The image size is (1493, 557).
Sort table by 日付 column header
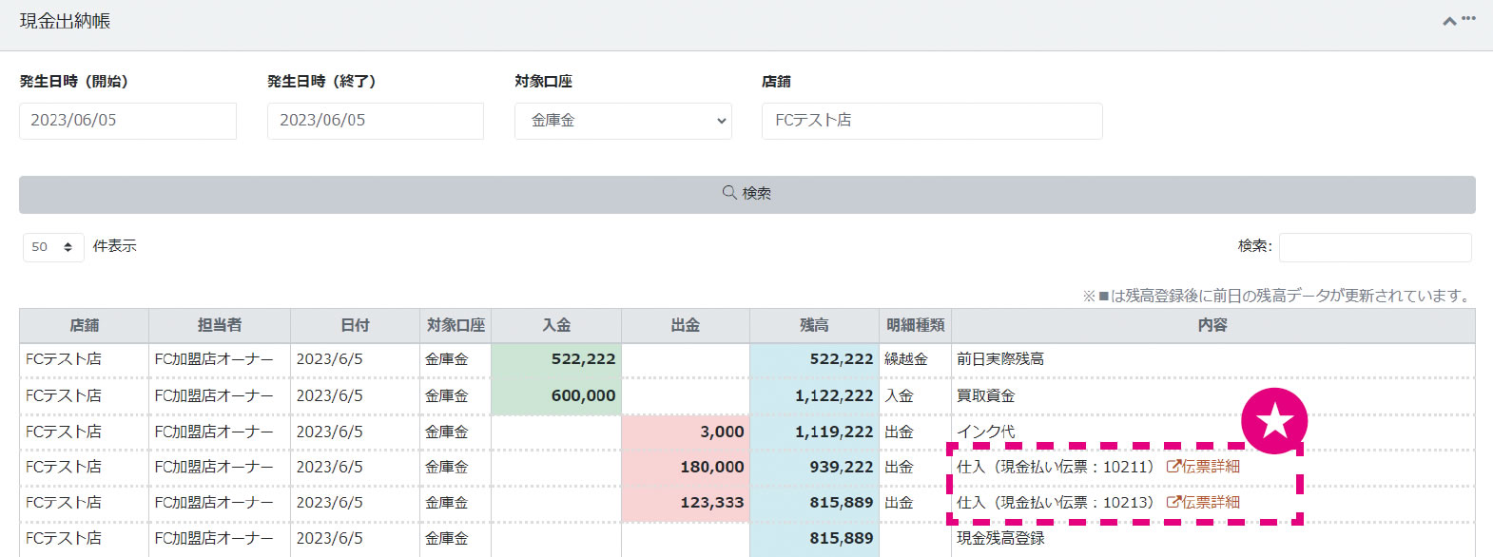point(355,325)
